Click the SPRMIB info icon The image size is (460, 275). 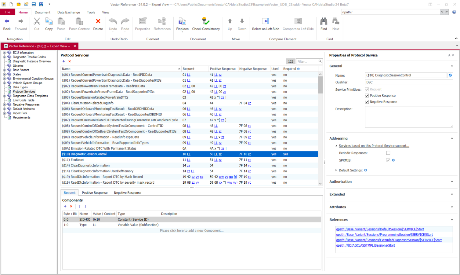tap(393, 160)
